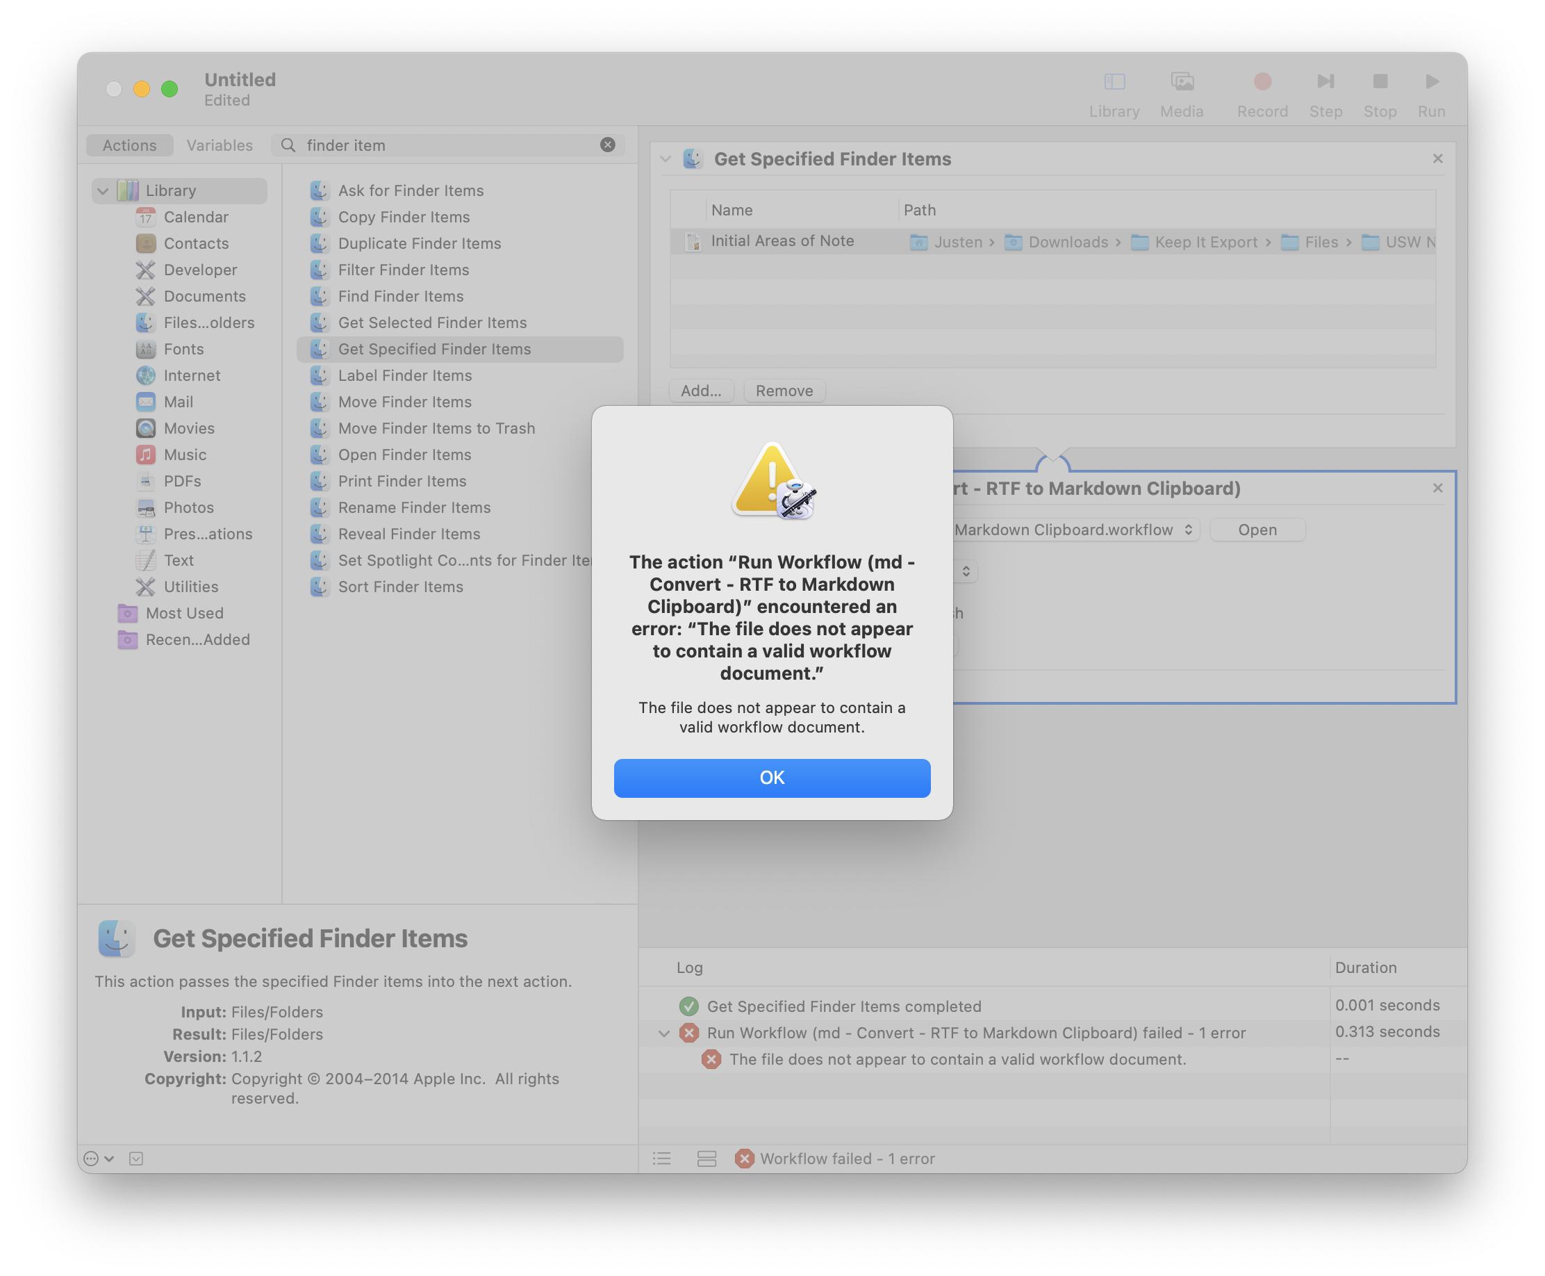Select Reveal Finder Items action
The image size is (1545, 1276).
[409, 535]
